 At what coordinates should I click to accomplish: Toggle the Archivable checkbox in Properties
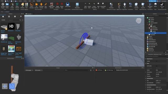click(156, 66)
